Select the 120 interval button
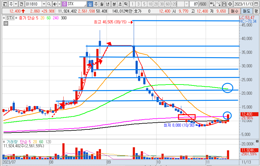 [174, 4]
